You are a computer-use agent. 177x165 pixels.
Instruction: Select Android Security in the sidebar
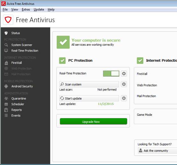tap(22, 86)
